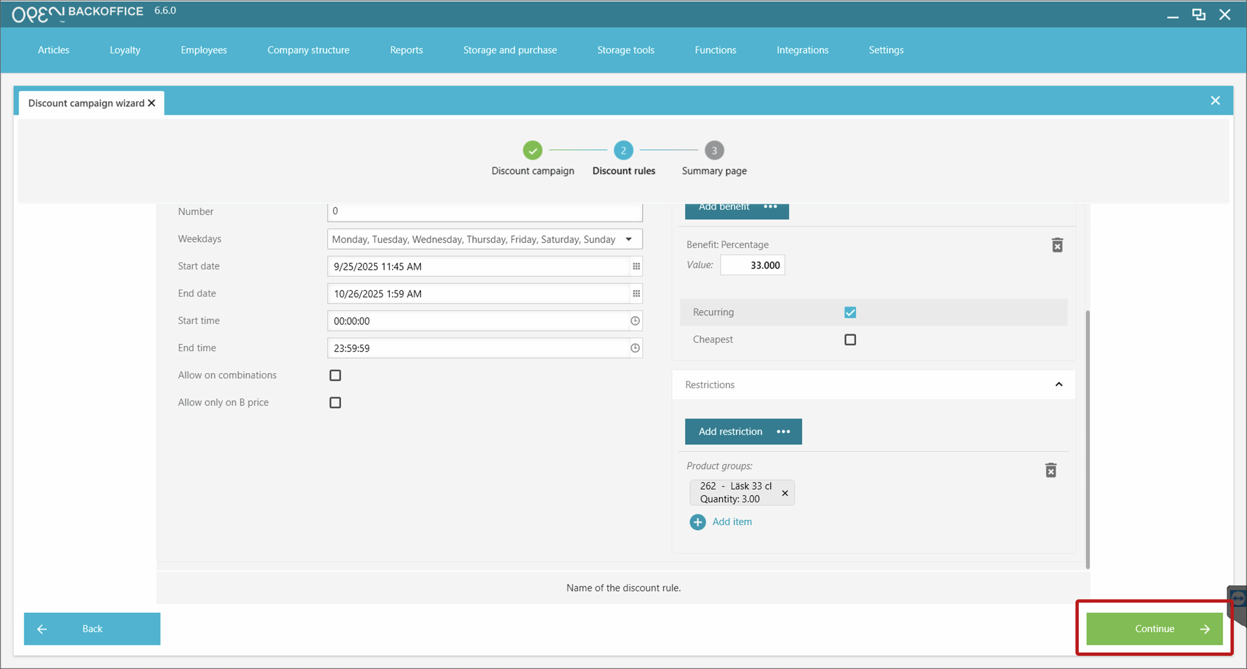The image size is (1247, 669).
Task: Collapse the Restrictions section
Action: [x=1059, y=385]
